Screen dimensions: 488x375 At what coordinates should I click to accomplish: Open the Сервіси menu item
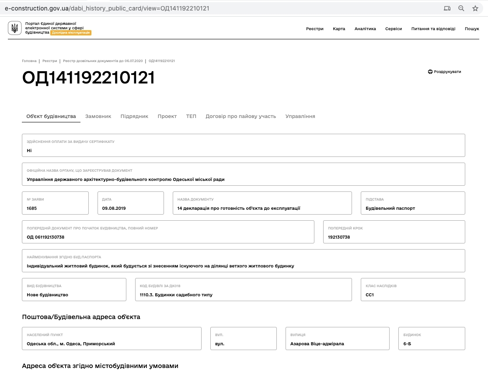pyautogui.click(x=394, y=28)
